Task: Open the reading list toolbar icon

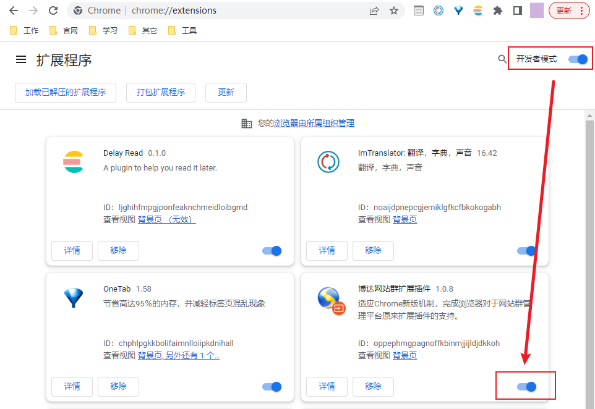Action: click(419, 11)
